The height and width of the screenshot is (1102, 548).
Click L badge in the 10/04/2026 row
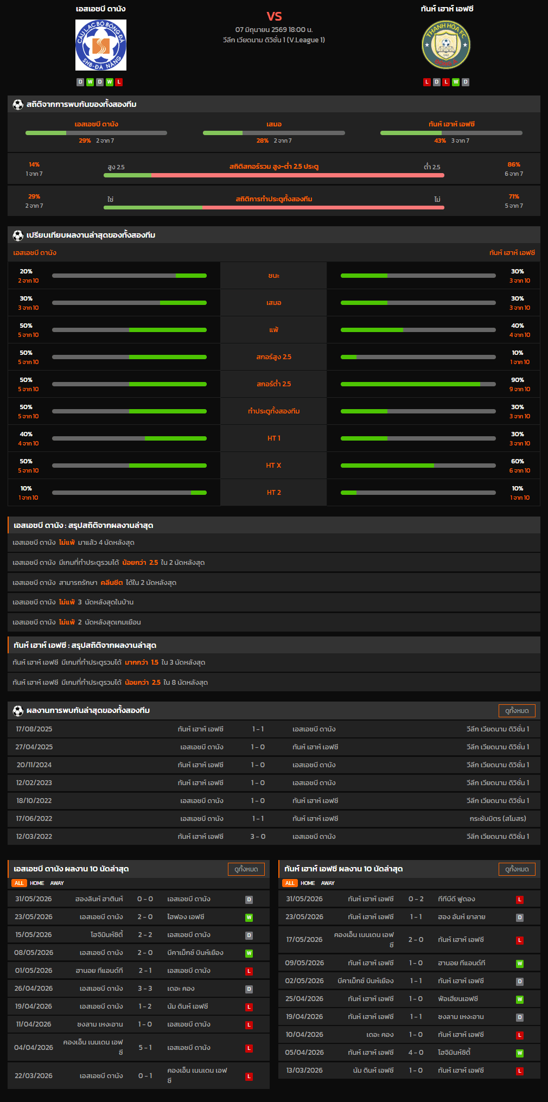[520, 1035]
